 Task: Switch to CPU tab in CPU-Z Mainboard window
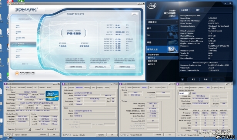coord(66,87)
